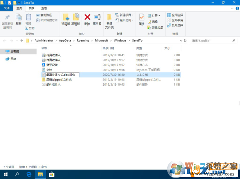The height and width of the screenshot is (179, 240).
Task: Go up one folder level
Action: pos(22,41)
